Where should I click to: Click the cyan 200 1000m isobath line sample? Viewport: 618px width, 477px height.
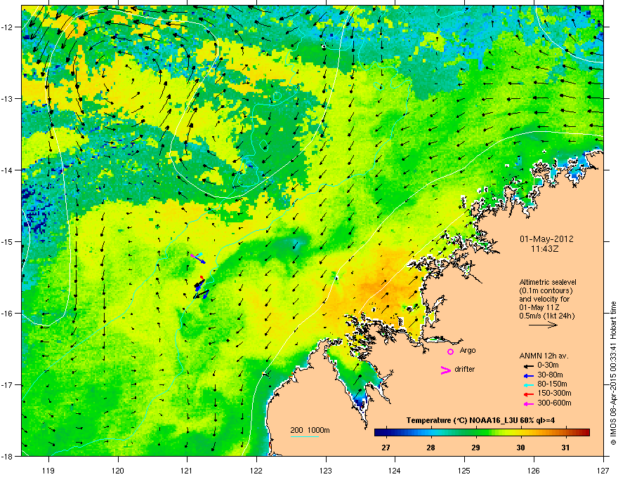(x=304, y=436)
